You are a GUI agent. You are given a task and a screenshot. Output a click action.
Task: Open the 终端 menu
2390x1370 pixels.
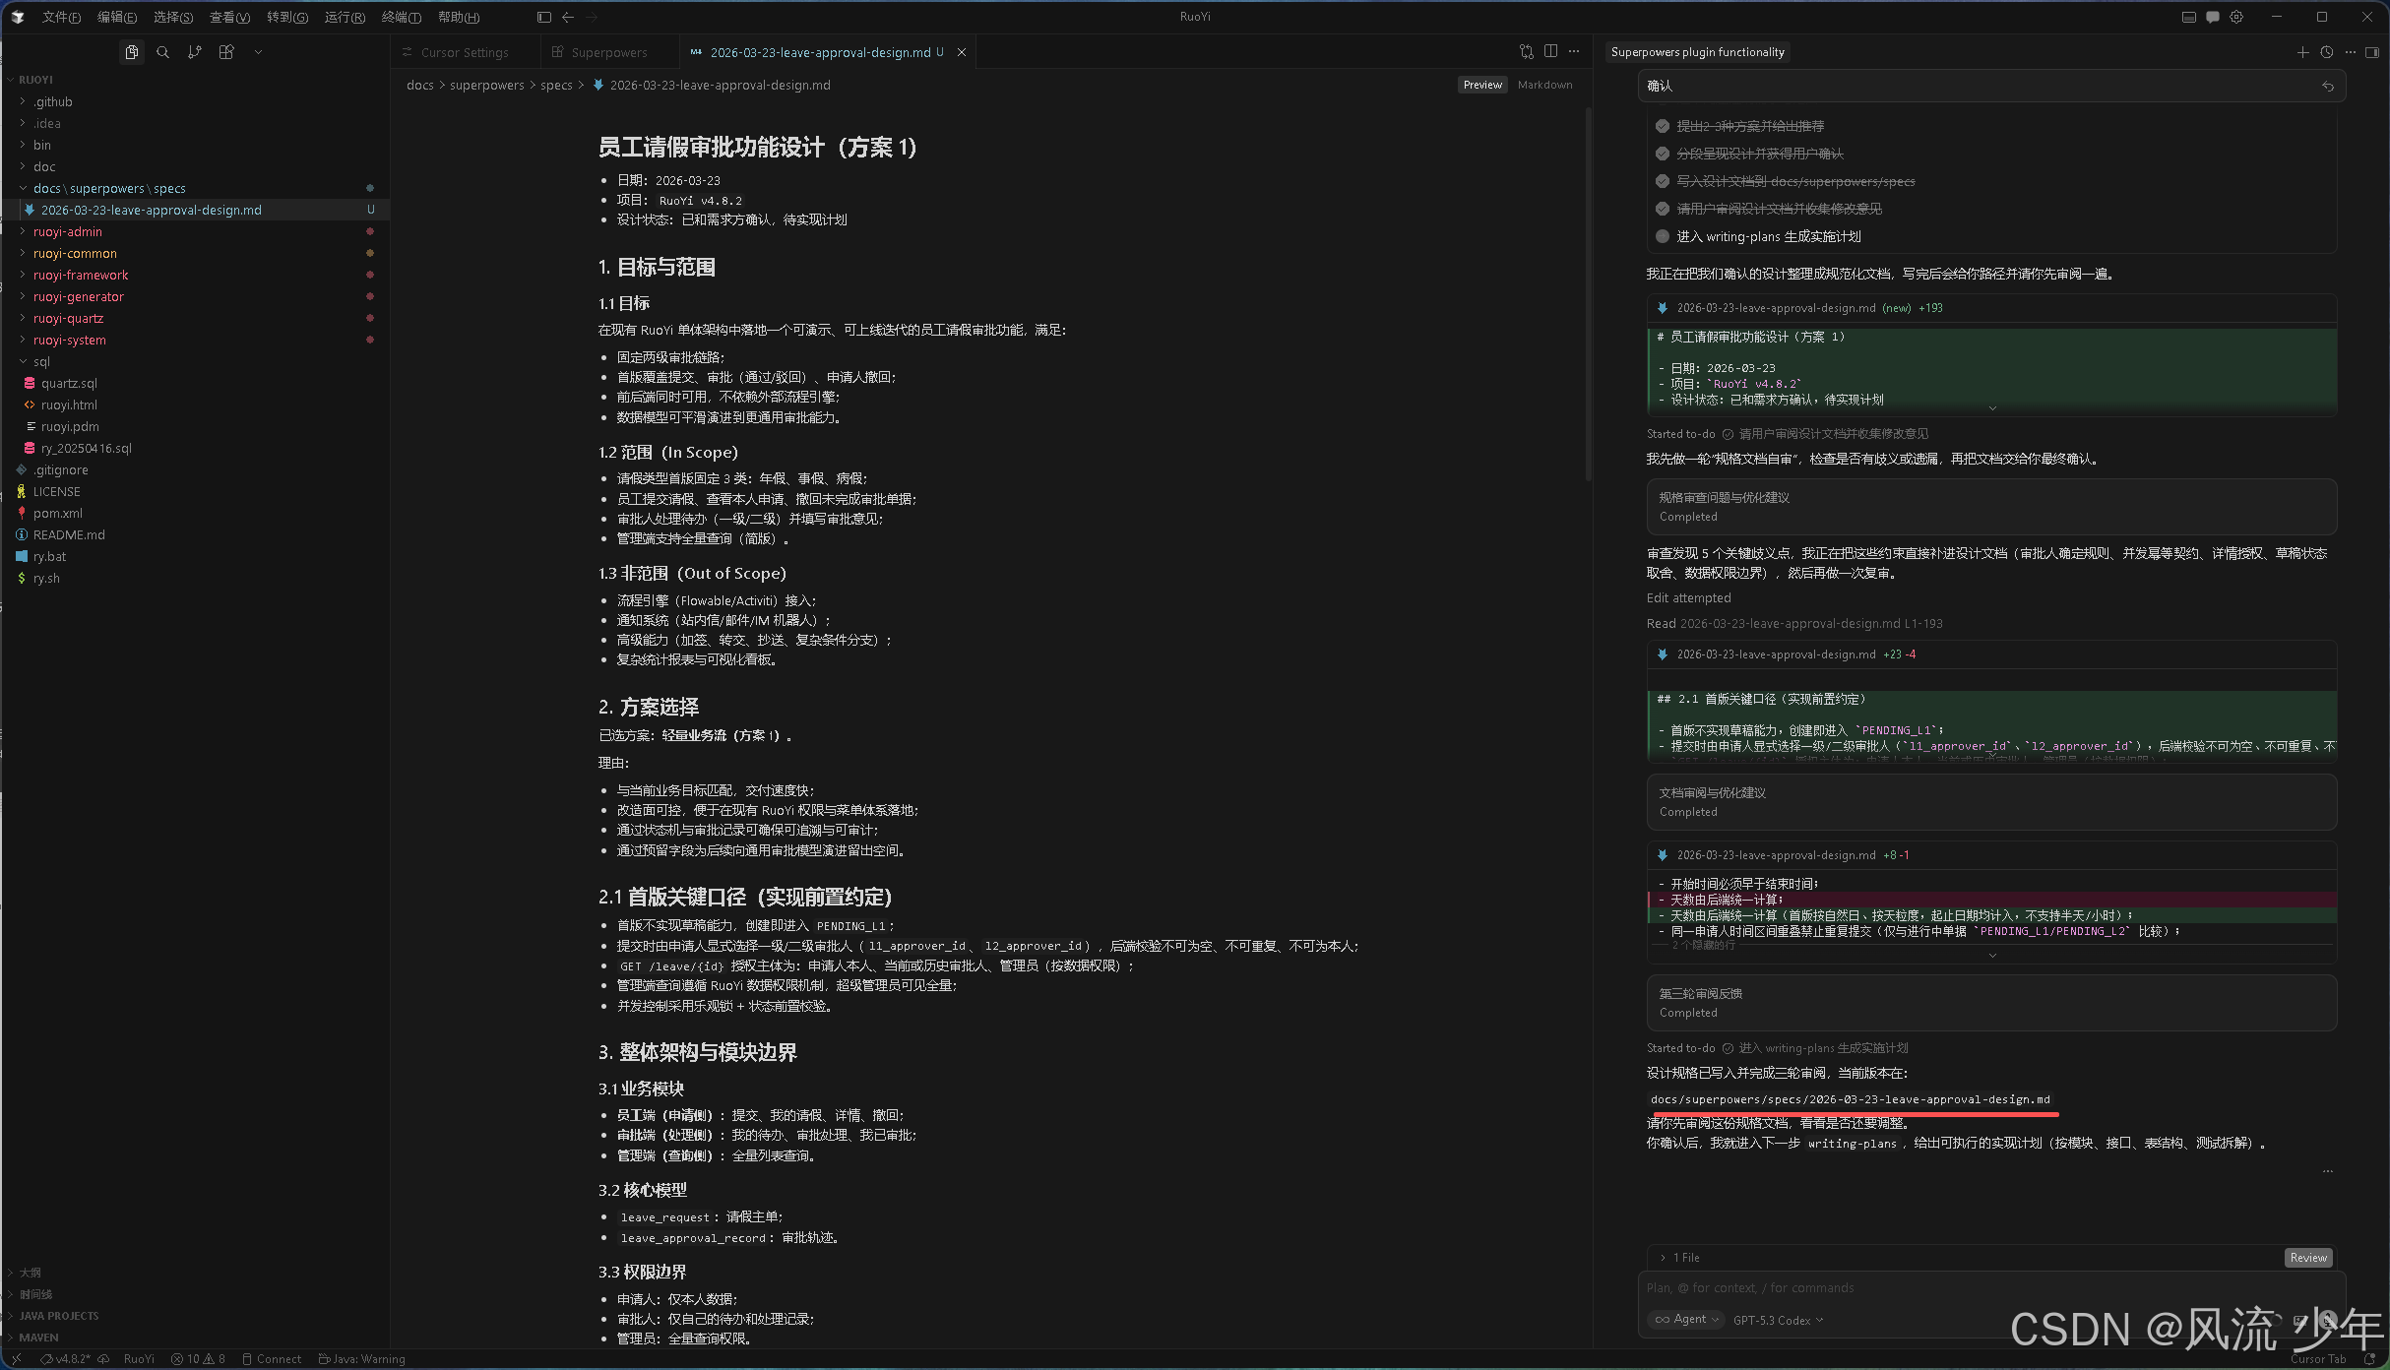pos(401,17)
